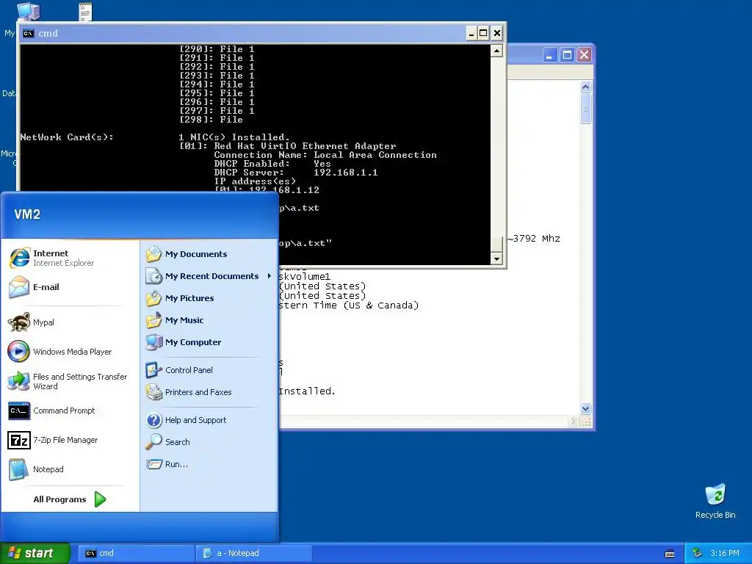Expand All Programs green arrow
752x564 pixels.
100,499
